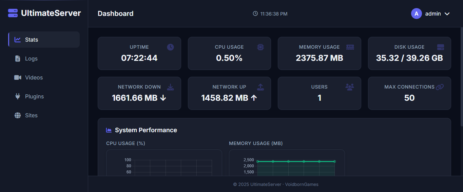The width and height of the screenshot is (463, 192).
Task: Click the disk value 35.32 / 39.26 GB
Action: coord(409,58)
